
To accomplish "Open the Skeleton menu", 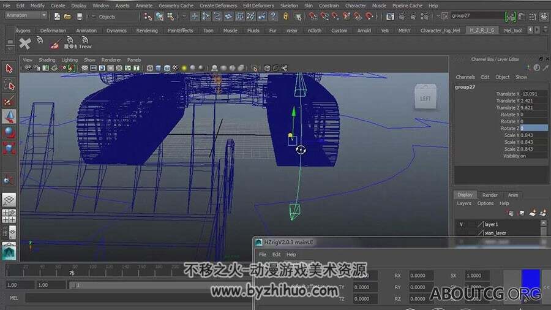I will pos(289,6).
